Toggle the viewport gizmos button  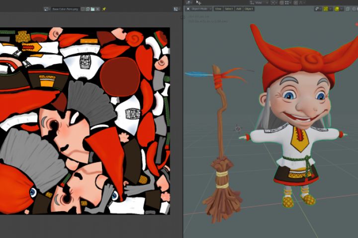click(x=326, y=9)
